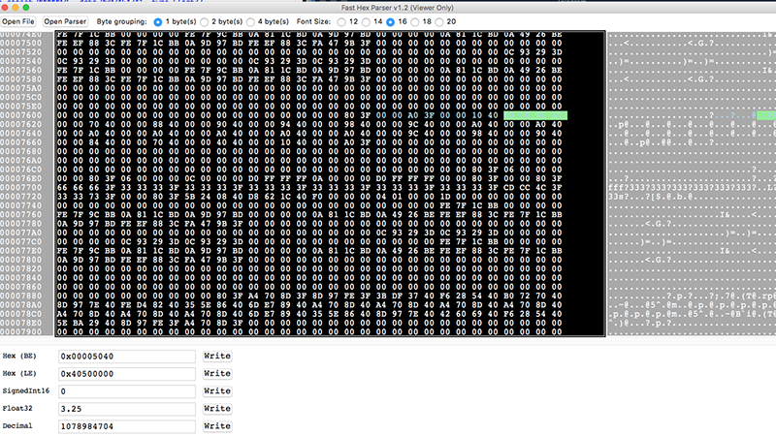Screen dimensions: 776x436
Task: Click the Hex (LE) value field
Action: (x=127, y=374)
